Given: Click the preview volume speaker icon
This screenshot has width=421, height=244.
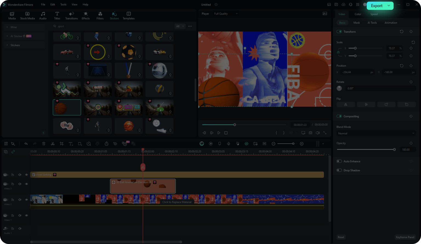Looking at the screenshot, I should click(318, 133).
